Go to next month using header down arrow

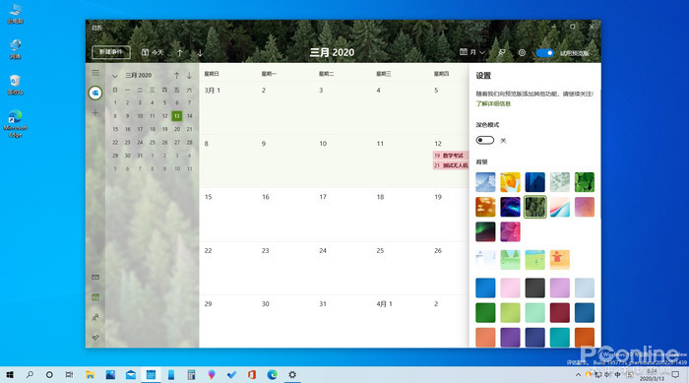coord(200,53)
